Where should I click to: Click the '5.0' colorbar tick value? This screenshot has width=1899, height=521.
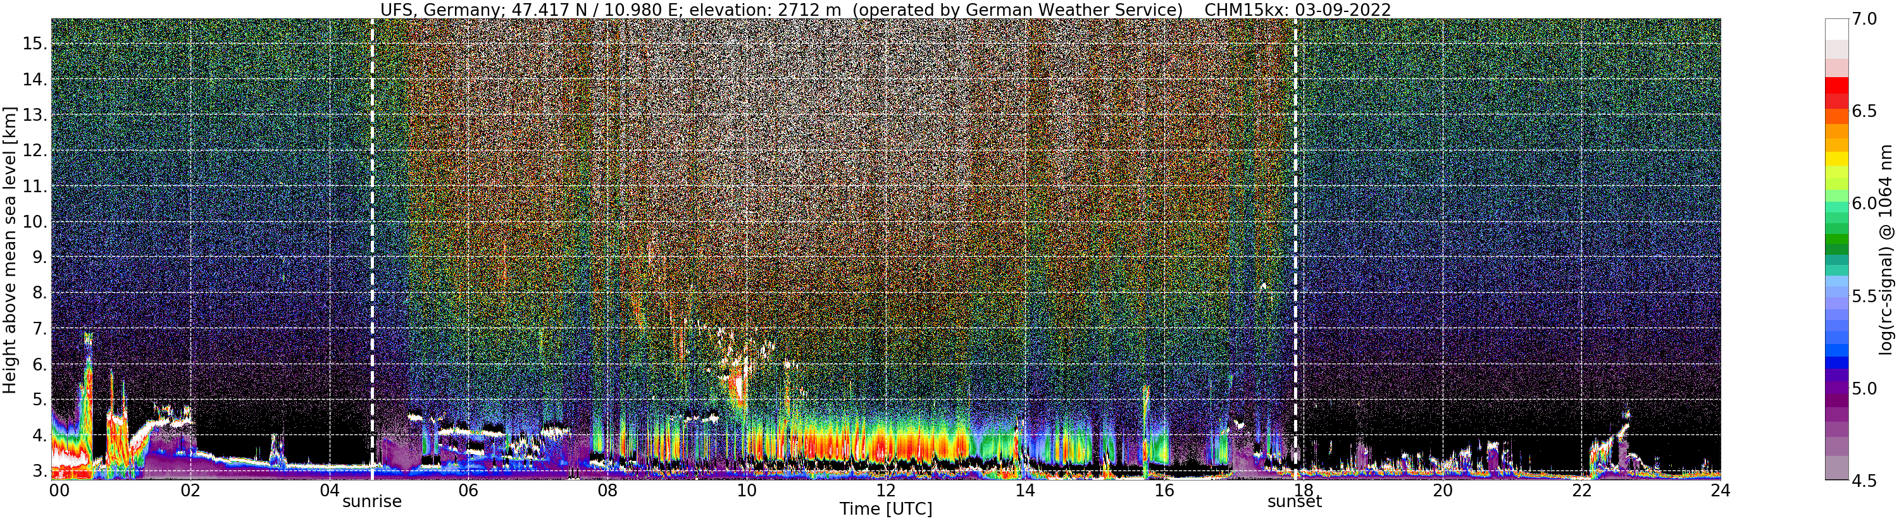pos(1863,388)
